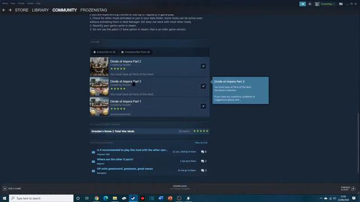Open FRIENDS & CHAT plus icon
The height and width of the screenshot is (202, 360).
353,189
